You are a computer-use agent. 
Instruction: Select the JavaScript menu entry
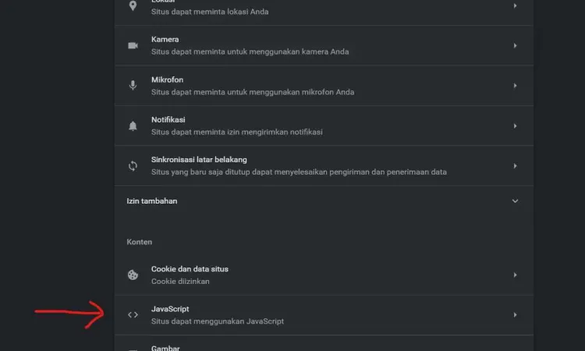pyautogui.click(x=324, y=315)
